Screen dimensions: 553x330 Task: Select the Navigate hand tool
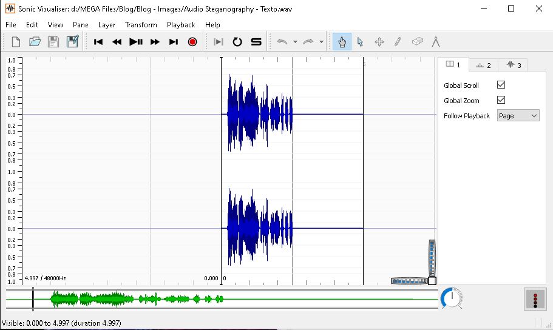342,42
